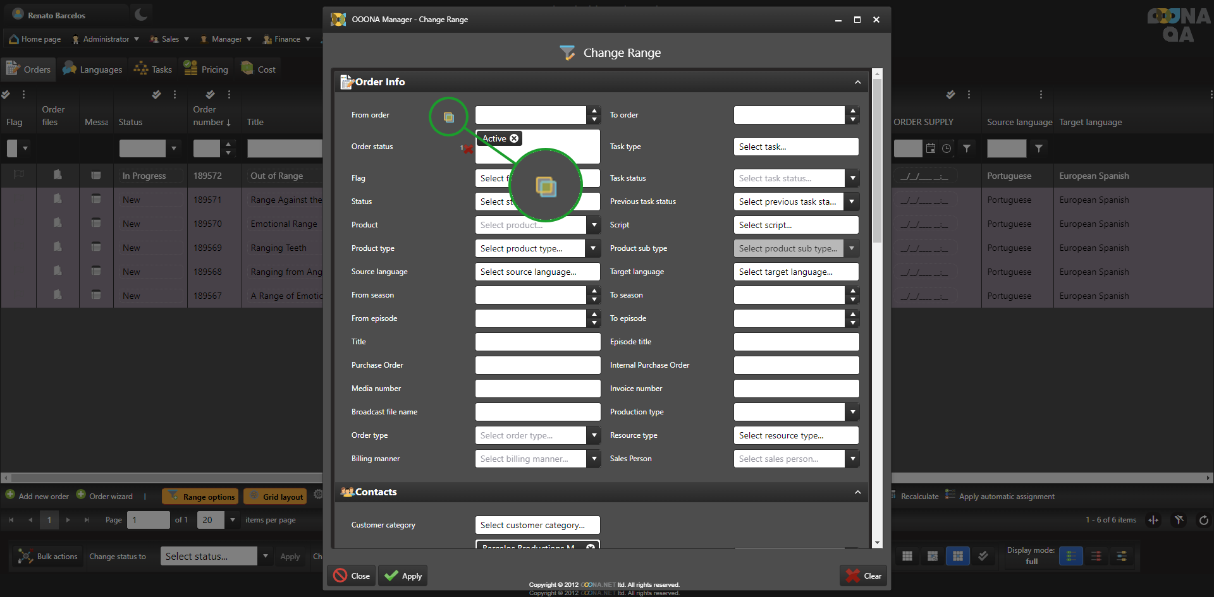Collapse the Order Info section
Screen dimensions: 1214x597
(x=857, y=82)
